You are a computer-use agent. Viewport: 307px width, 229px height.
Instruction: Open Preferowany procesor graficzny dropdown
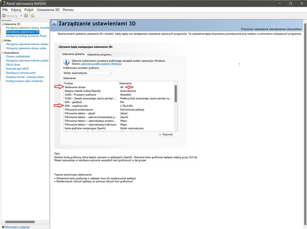click(88, 73)
